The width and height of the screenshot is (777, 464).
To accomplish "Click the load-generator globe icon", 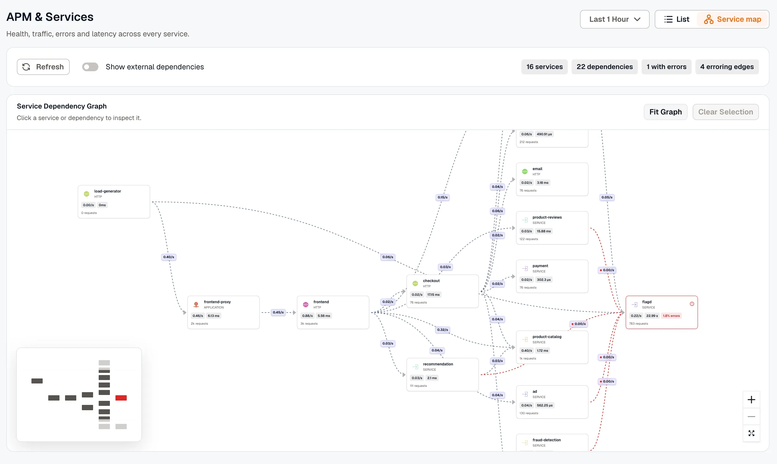I will pos(87,194).
